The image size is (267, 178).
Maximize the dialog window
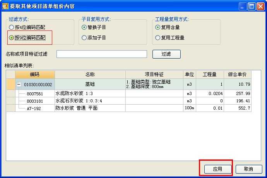point(252,7)
